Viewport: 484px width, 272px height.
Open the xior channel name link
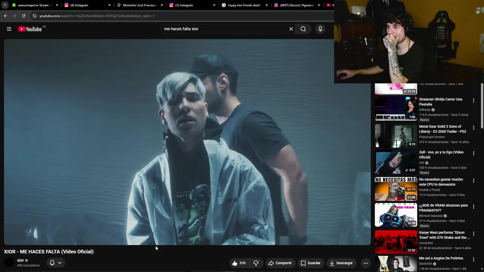[20, 260]
